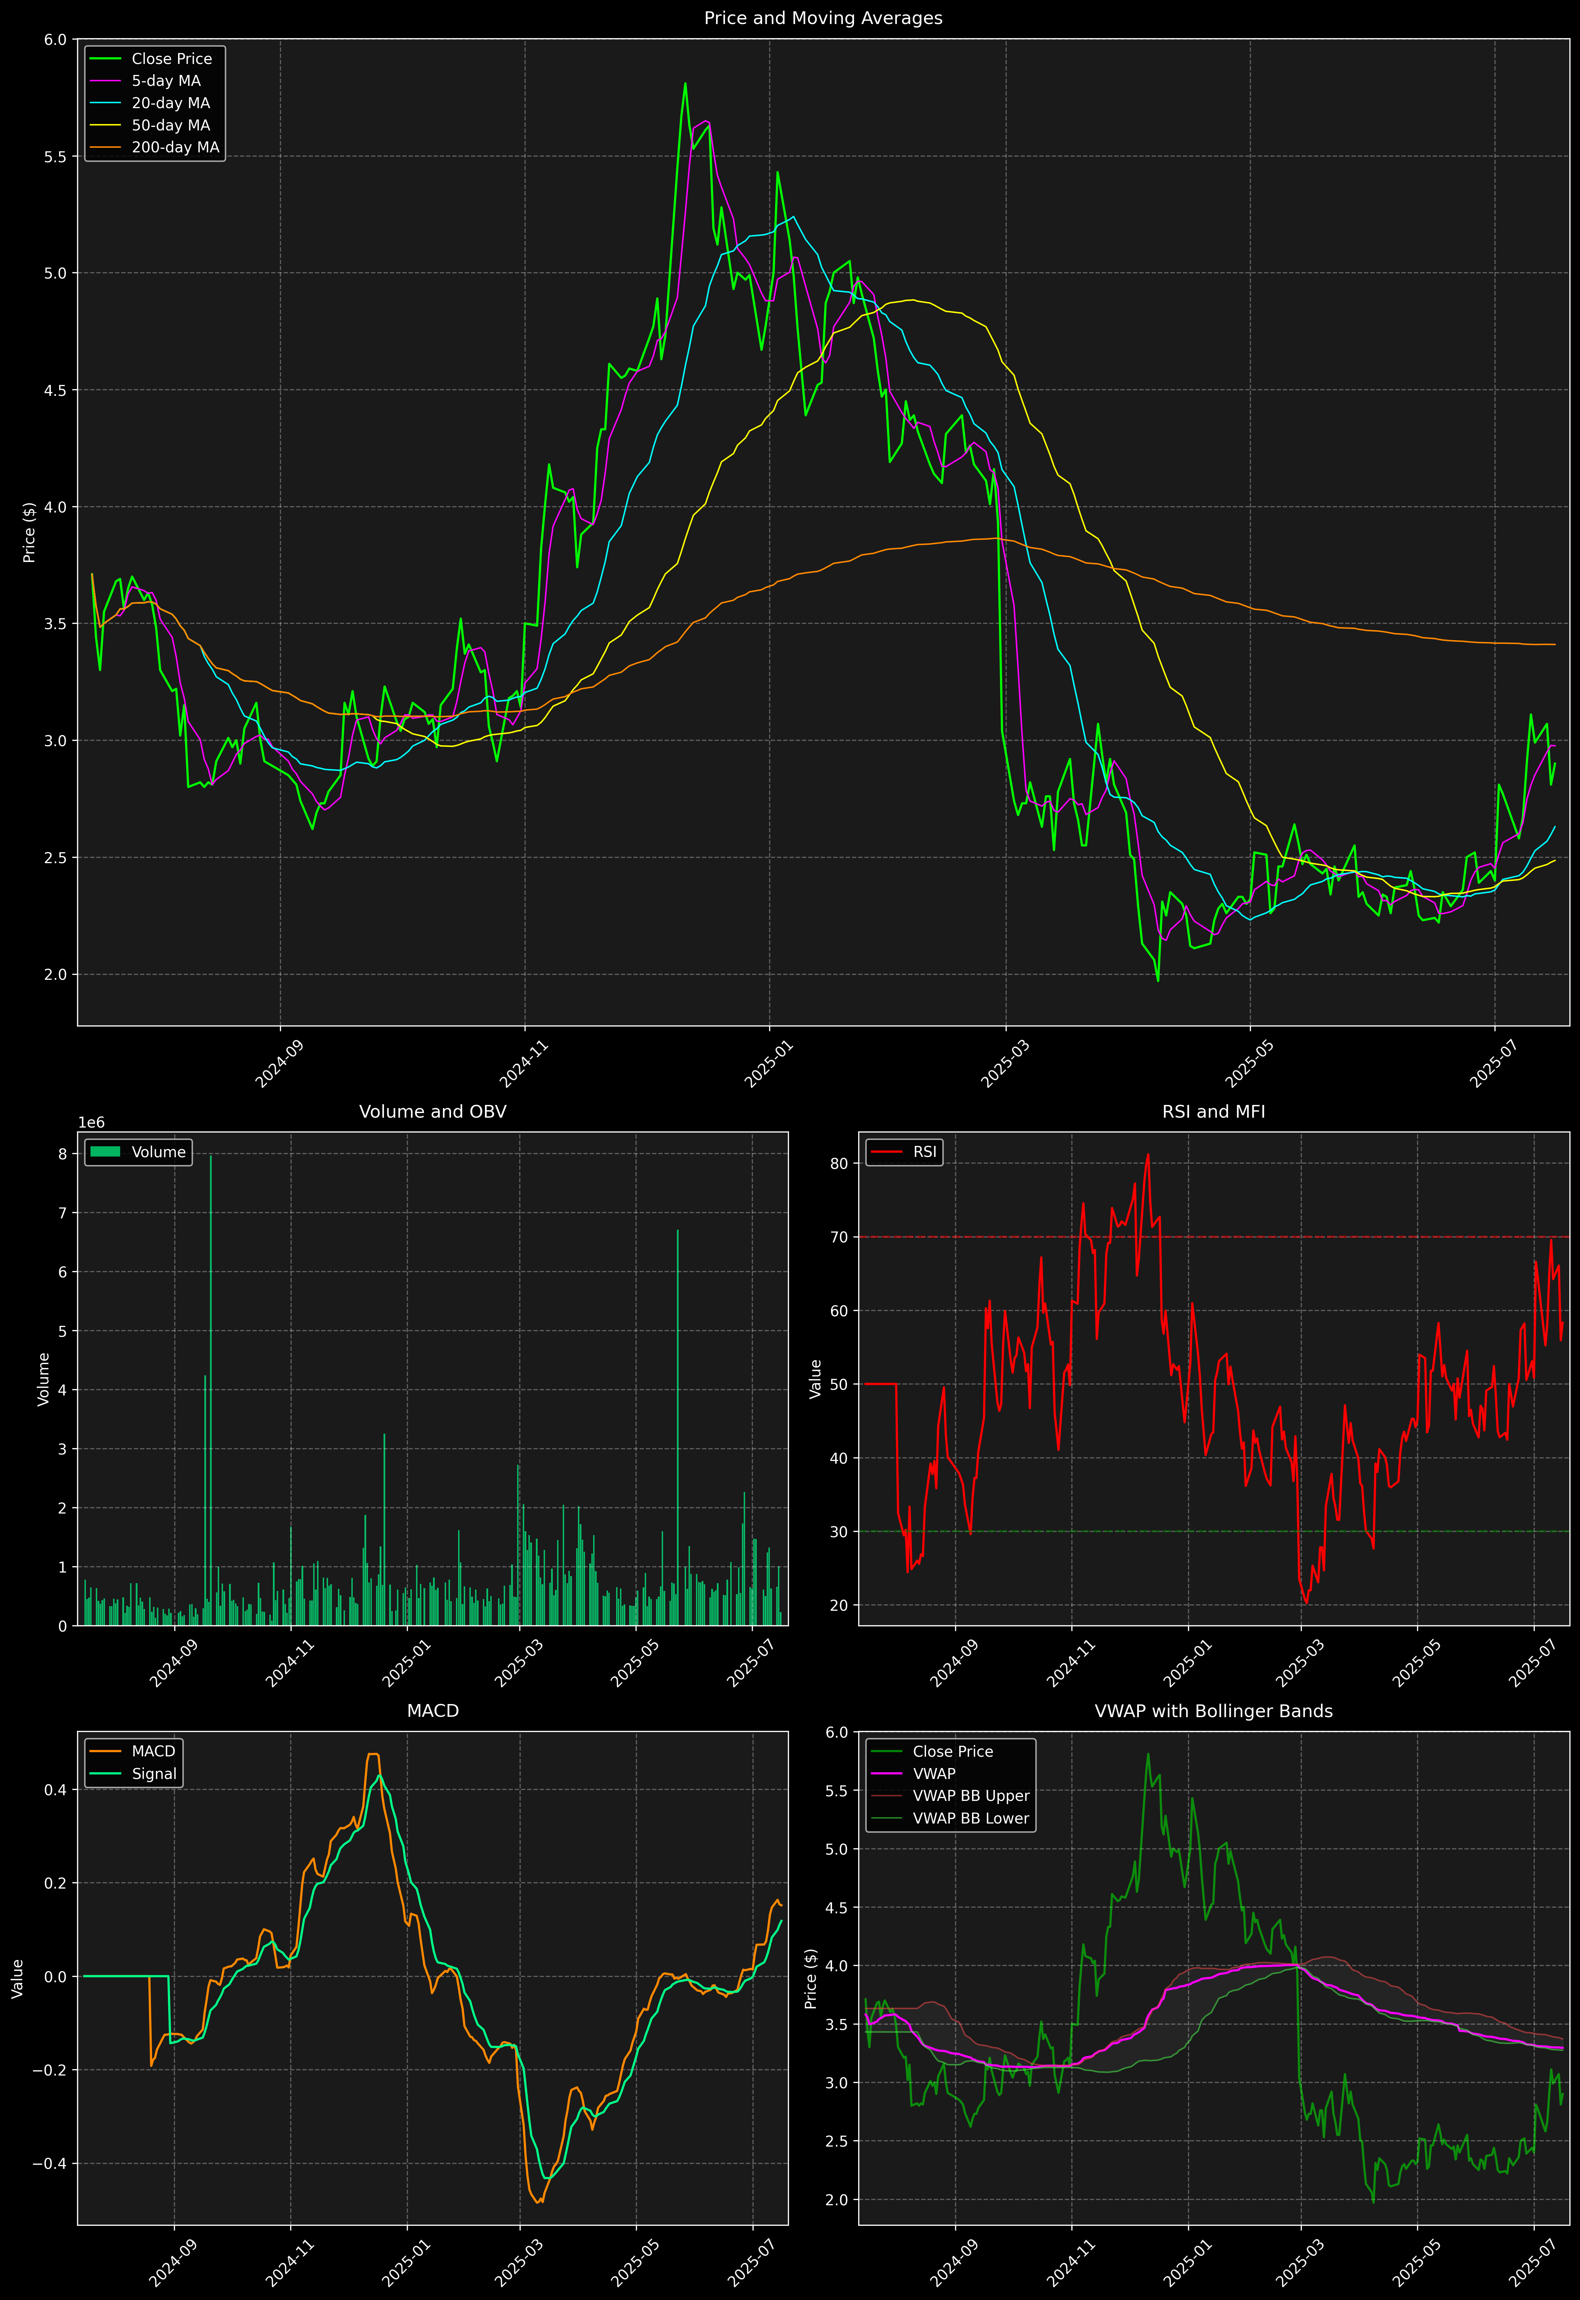Click the "VWAP BB Upper" legend label

coord(971,1796)
